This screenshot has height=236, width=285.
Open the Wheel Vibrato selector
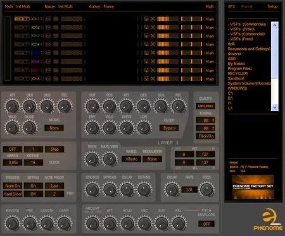[x=131, y=159]
